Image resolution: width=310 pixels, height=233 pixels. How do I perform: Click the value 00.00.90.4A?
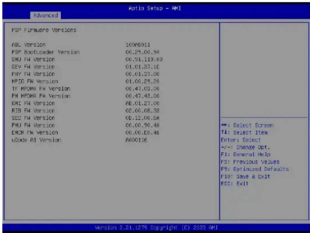coord(142,125)
